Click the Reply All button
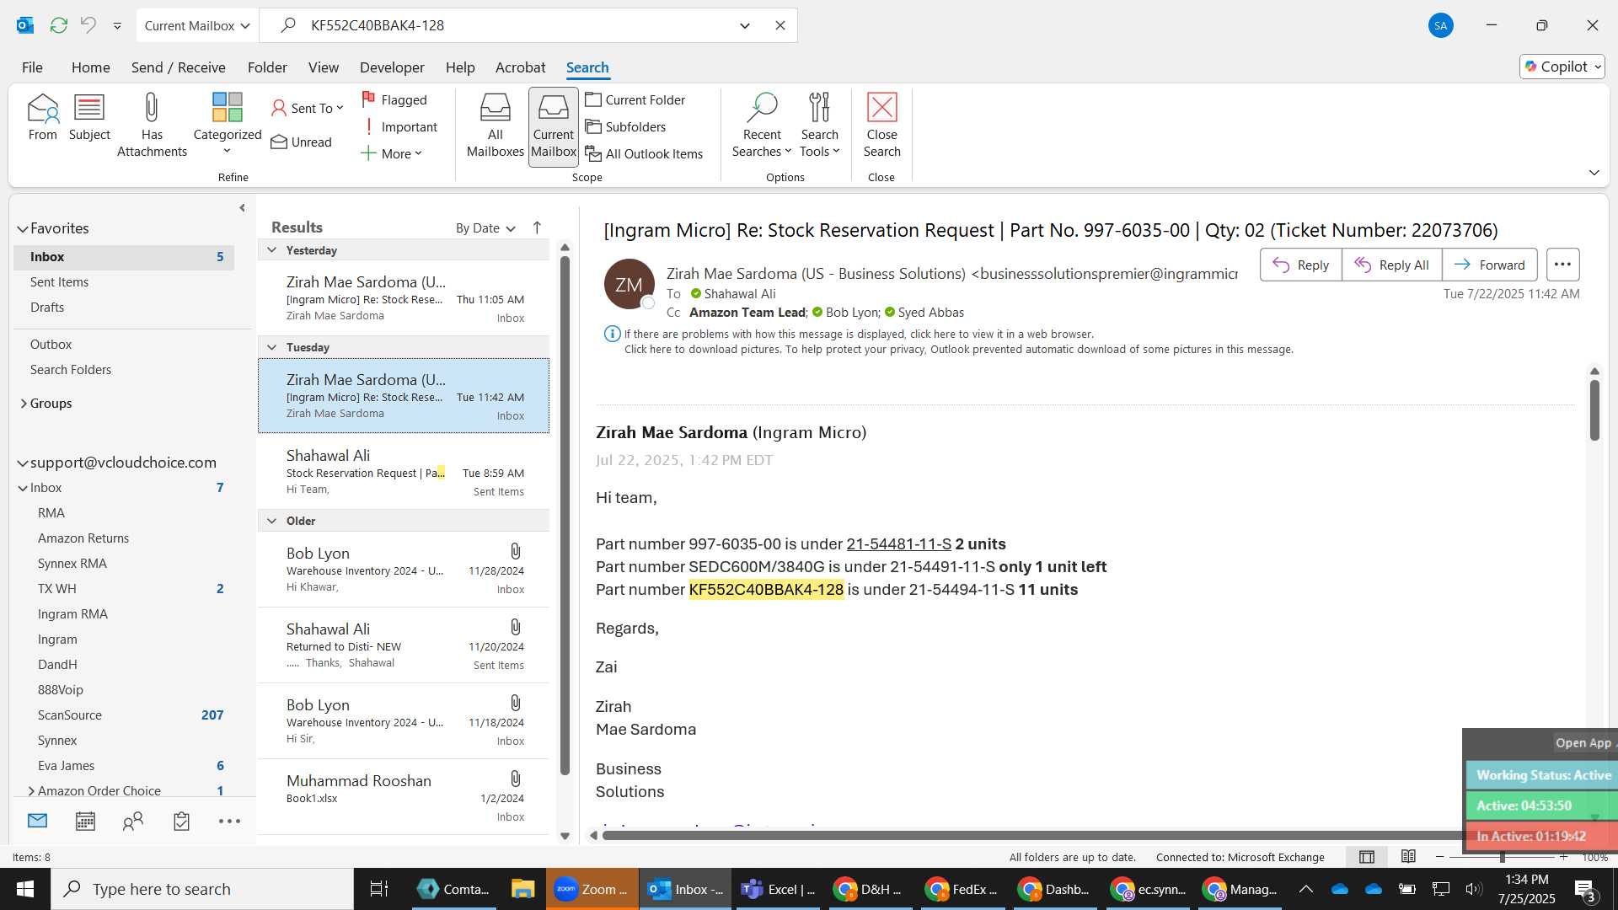The image size is (1618, 910). point(1391,265)
